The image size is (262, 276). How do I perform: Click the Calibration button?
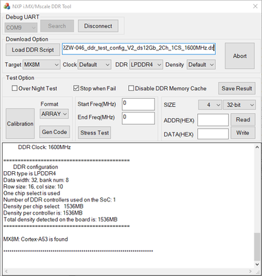pos(20,124)
